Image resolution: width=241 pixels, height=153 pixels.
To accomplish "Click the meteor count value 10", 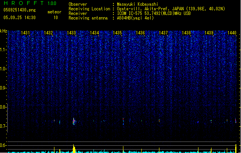I will point(56,18).
